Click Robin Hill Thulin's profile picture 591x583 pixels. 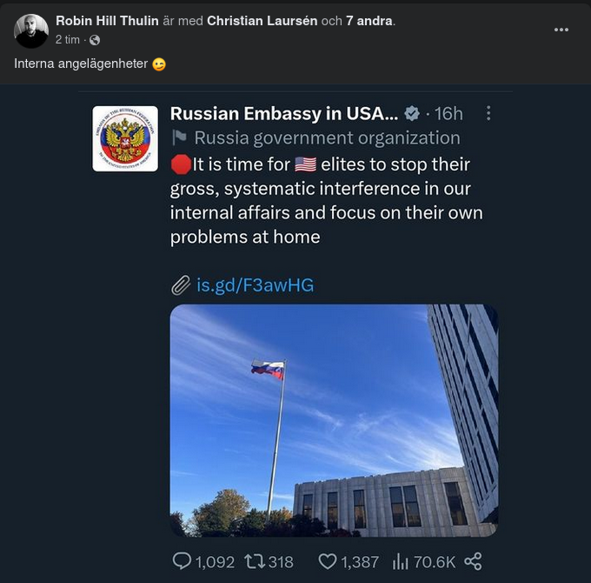tap(31, 31)
